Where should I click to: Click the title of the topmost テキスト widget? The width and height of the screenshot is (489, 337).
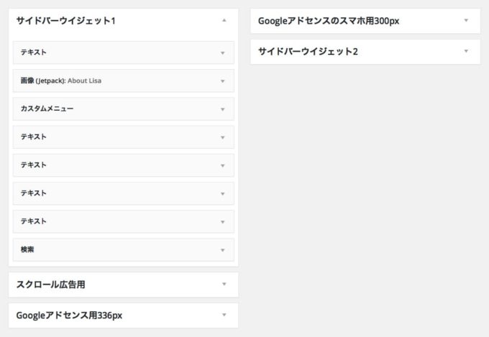[x=33, y=52]
